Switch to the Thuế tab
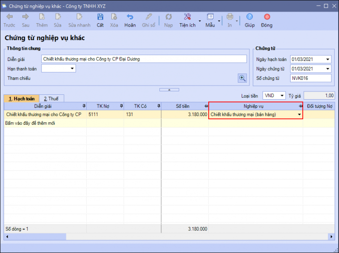339x253 pixels. point(51,98)
